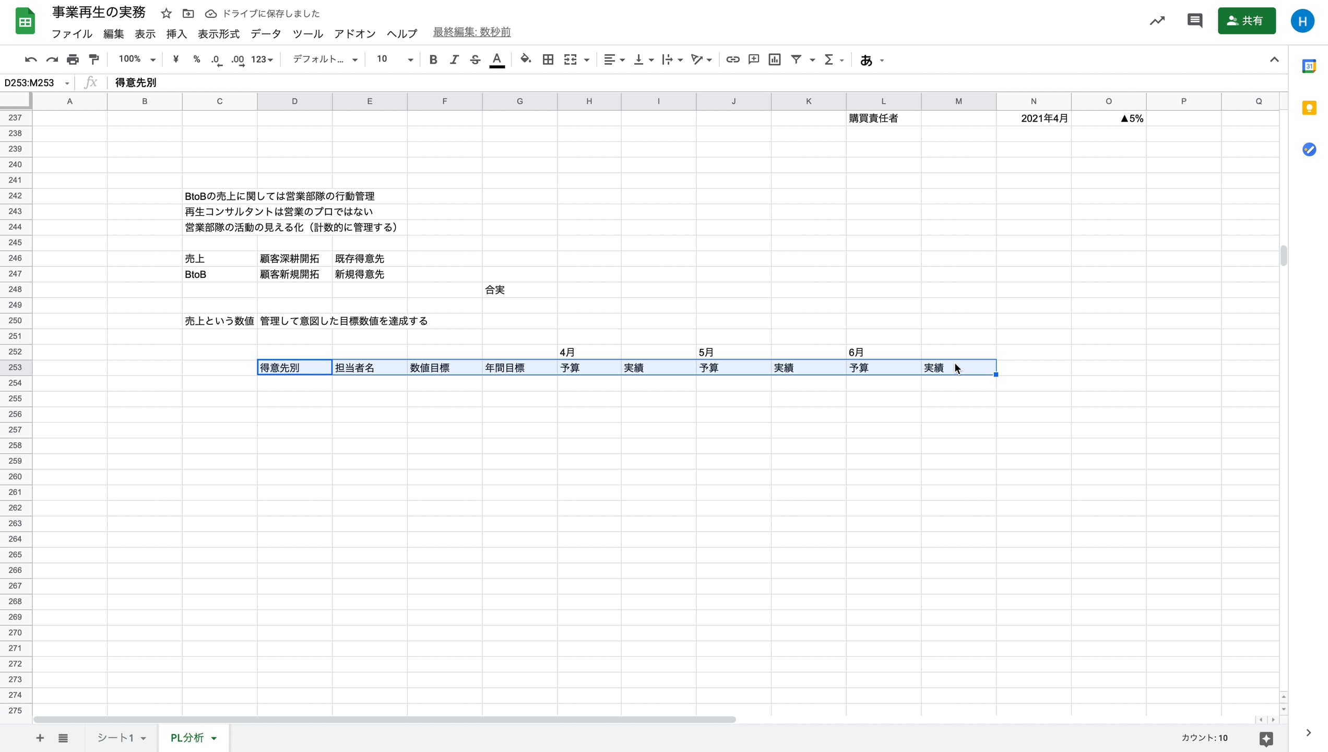Star the spreadsheet 事業再生の実務
Viewport: 1328px width, 752px height.
click(165, 14)
